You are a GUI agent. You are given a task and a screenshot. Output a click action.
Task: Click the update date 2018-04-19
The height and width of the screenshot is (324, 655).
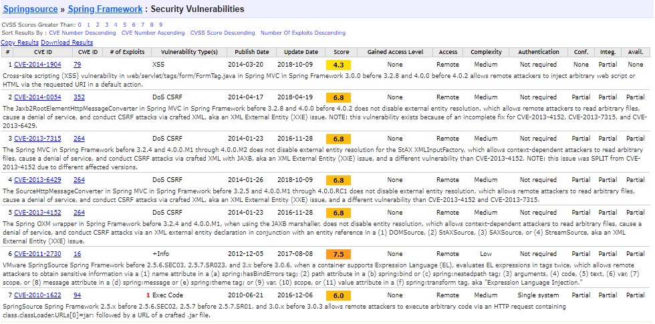coord(295,97)
